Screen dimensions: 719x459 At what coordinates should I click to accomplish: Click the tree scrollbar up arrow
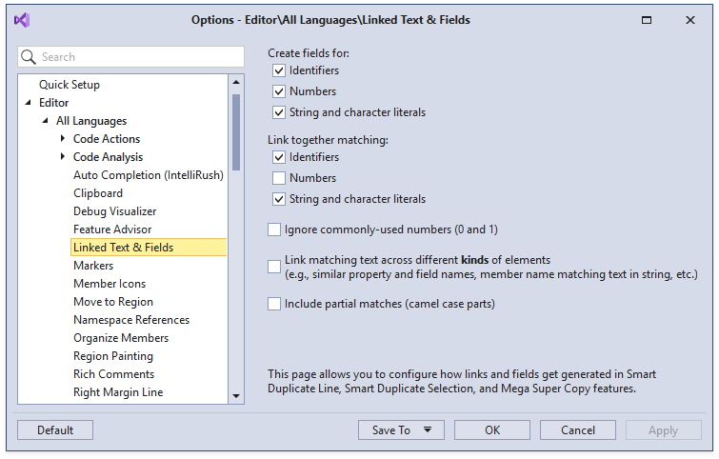(236, 83)
